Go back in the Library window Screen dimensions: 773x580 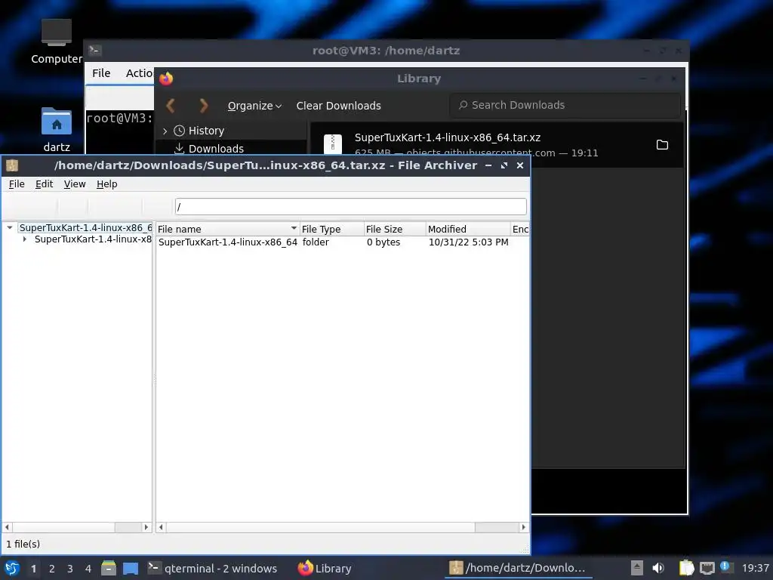click(x=171, y=106)
